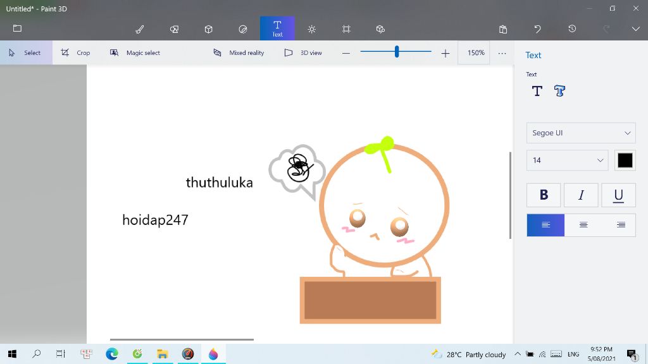Toggle Italic formatting
The image size is (648, 364).
click(581, 195)
